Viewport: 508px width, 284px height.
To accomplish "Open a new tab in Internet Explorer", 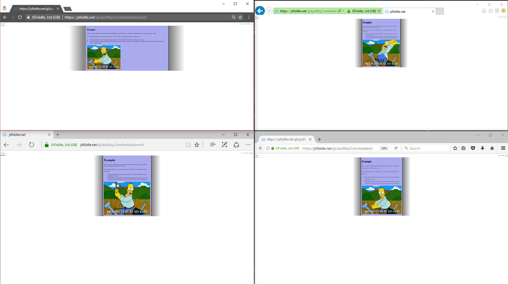I will point(440,11).
